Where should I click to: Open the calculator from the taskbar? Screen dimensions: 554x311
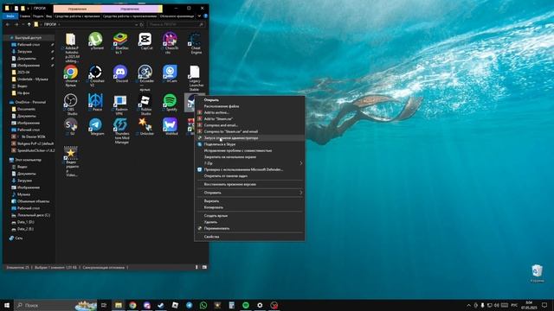tap(231, 305)
